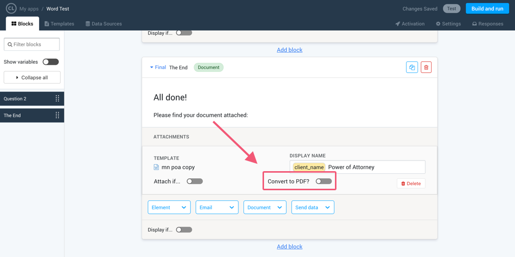515x257 pixels.
Task: Click the Filter blocks search field
Action: [32, 45]
